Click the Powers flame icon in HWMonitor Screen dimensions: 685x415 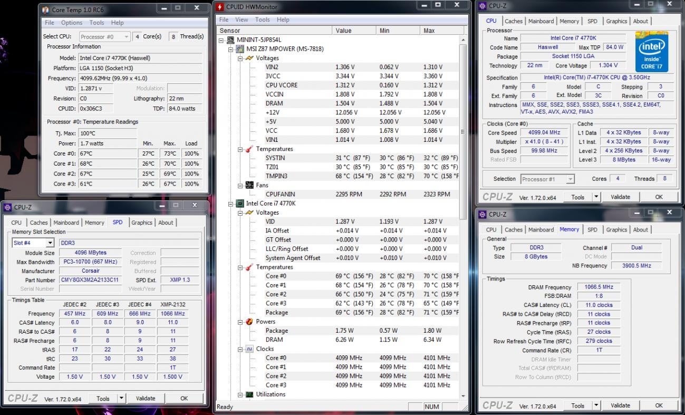(249, 322)
